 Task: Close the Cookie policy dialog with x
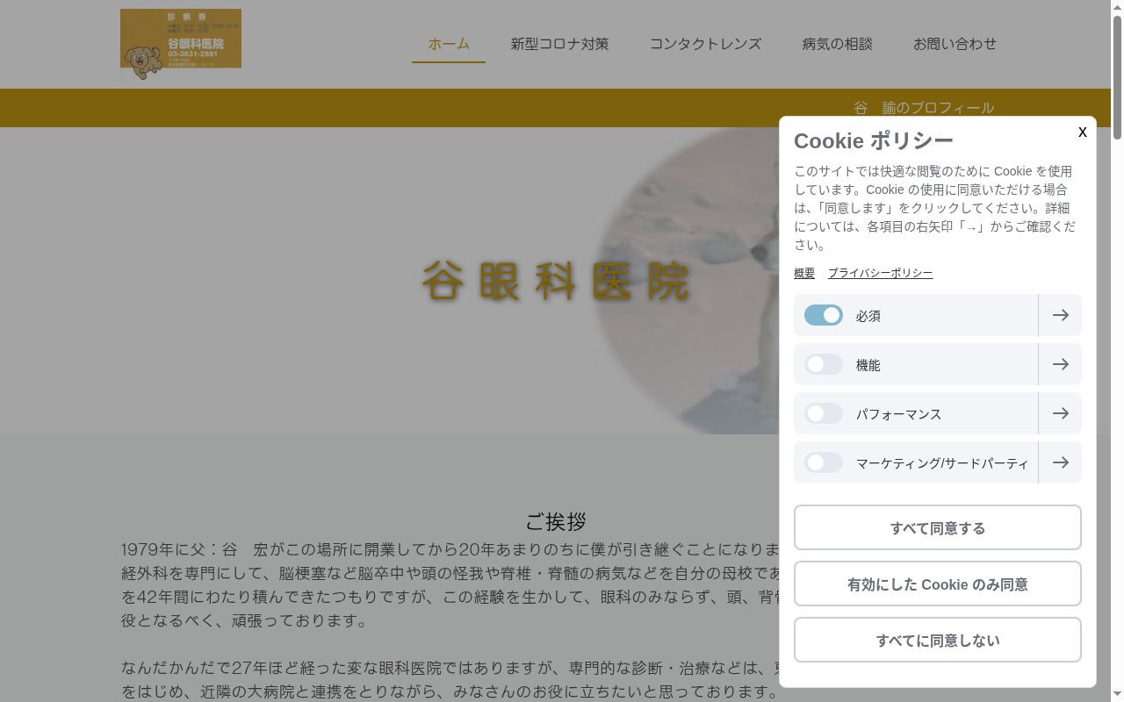tap(1083, 132)
